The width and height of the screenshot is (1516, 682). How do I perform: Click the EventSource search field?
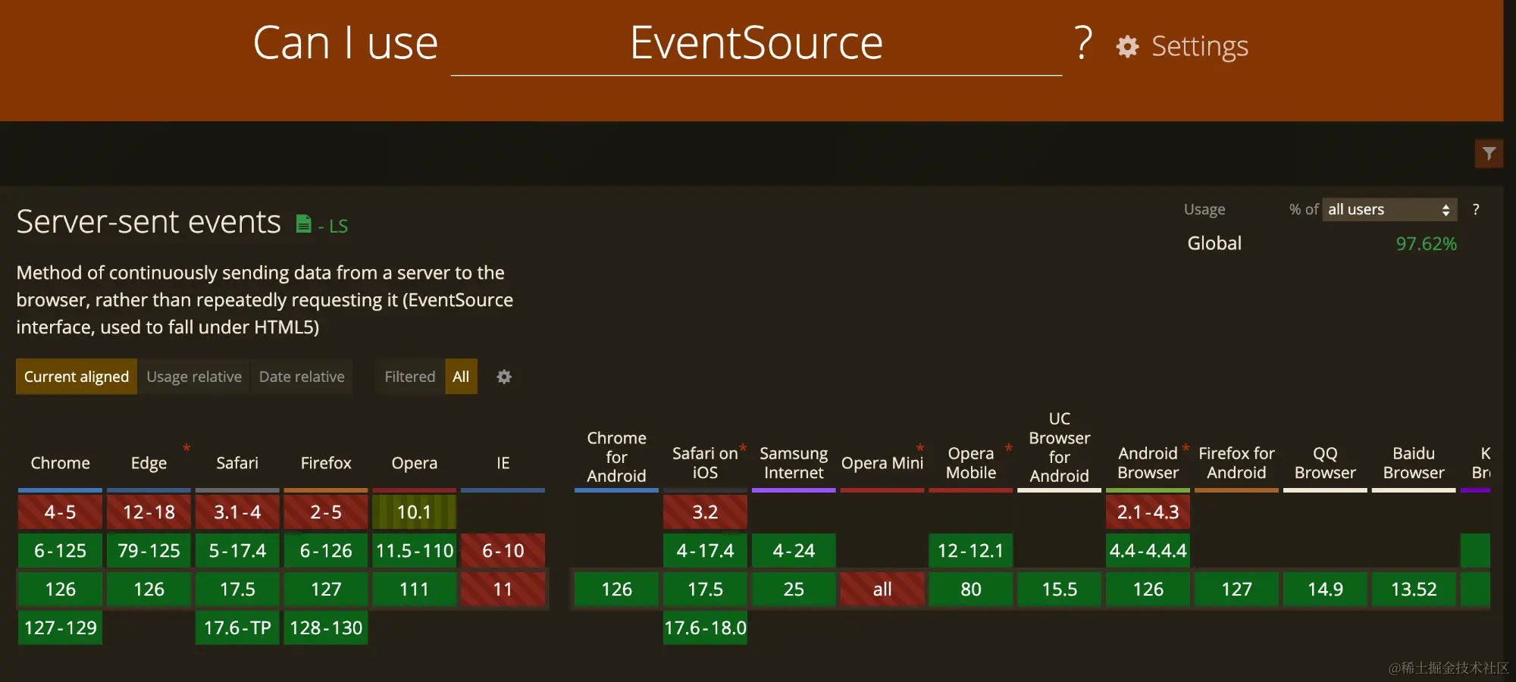click(756, 42)
